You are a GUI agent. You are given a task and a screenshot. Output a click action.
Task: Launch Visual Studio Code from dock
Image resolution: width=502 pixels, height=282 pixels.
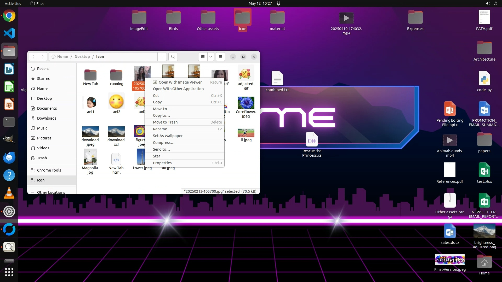coord(9,33)
